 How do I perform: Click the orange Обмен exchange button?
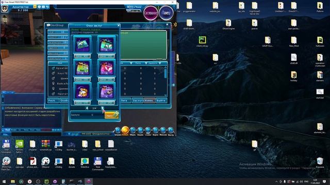click(x=111, y=115)
